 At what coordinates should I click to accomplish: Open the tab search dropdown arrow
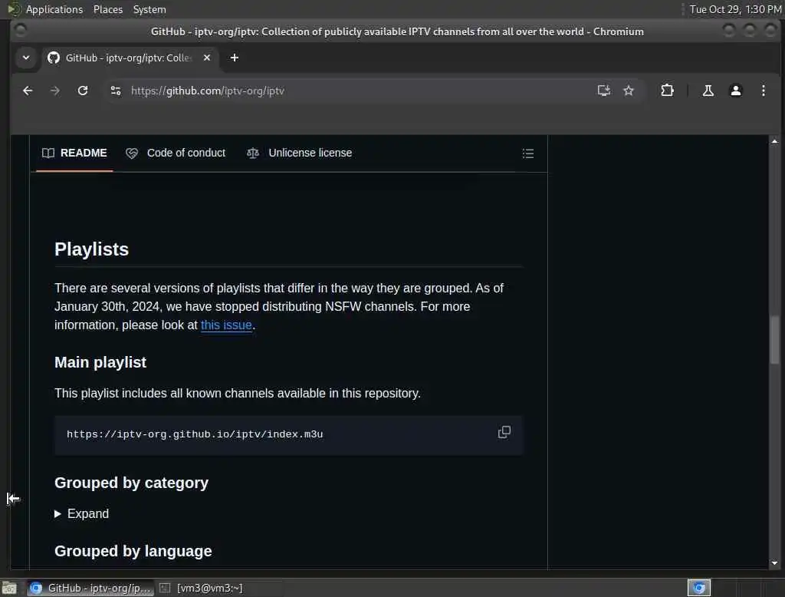pyautogui.click(x=26, y=58)
